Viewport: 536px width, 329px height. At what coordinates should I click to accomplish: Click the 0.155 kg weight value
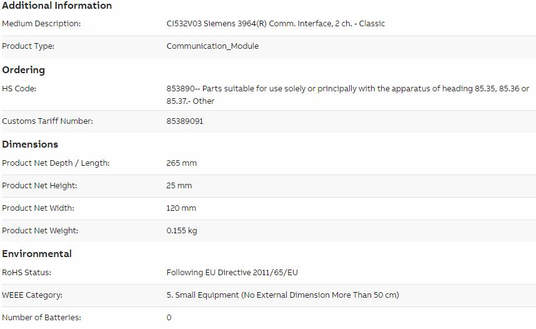click(x=182, y=231)
